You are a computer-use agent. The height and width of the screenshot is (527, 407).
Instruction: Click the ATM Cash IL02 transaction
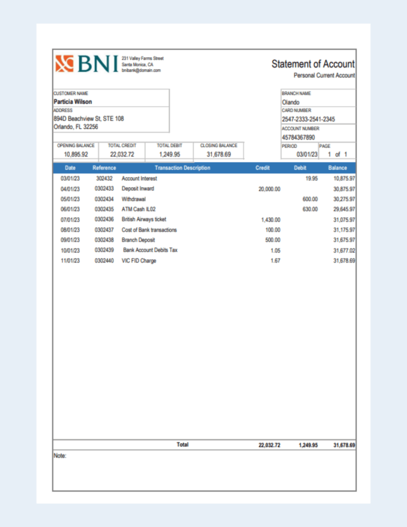click(x=138, y=209)
